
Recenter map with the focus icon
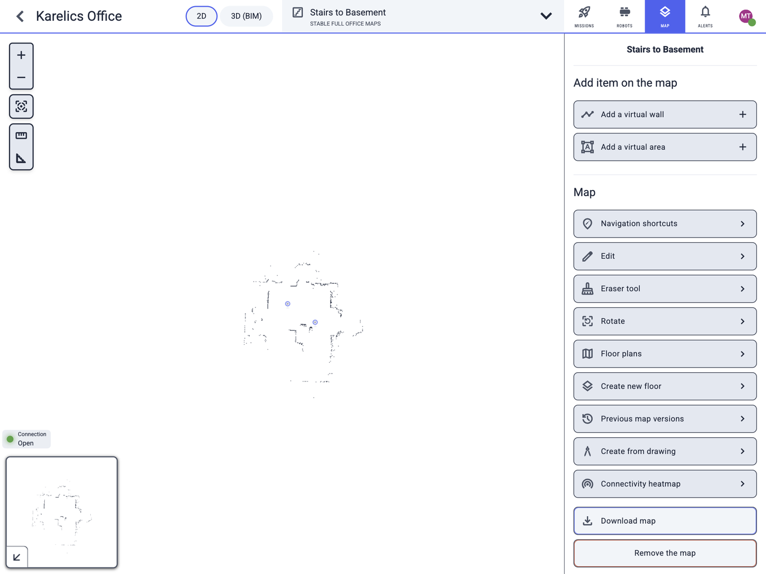(x=21, y=107)
